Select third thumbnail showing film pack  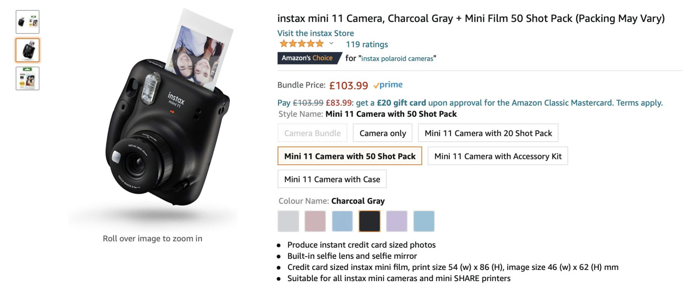pos(27,79)
